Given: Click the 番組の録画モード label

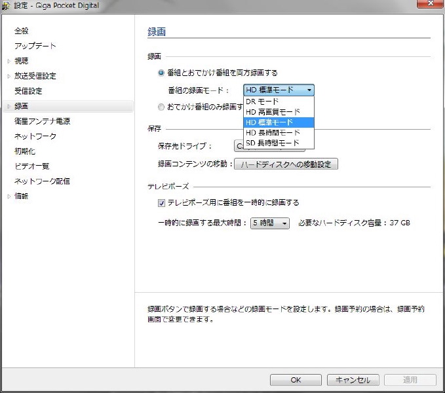Looking at the screenshot, I should pyautogui.click(x=199, y=91).
